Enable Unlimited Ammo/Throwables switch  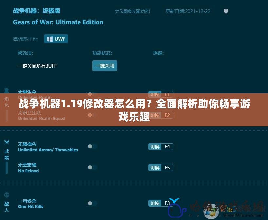[x=92, y=146]
